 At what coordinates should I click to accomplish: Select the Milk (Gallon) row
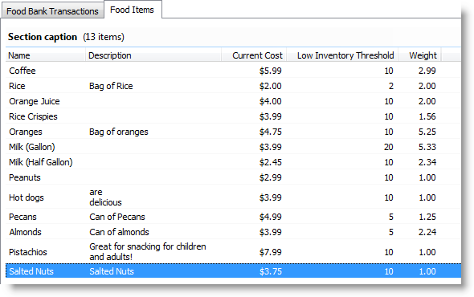pyautogui.click(x=233, y=147)
